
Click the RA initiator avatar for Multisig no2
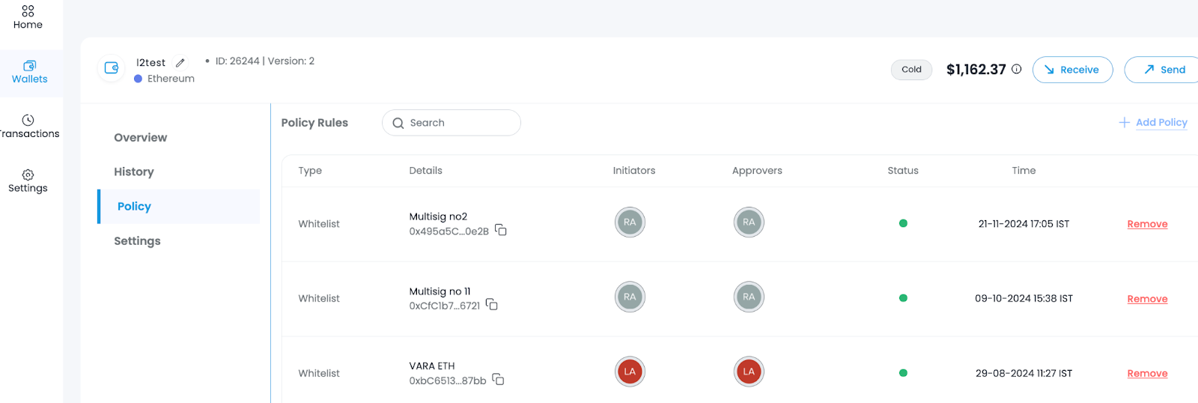tap(630, 222)
